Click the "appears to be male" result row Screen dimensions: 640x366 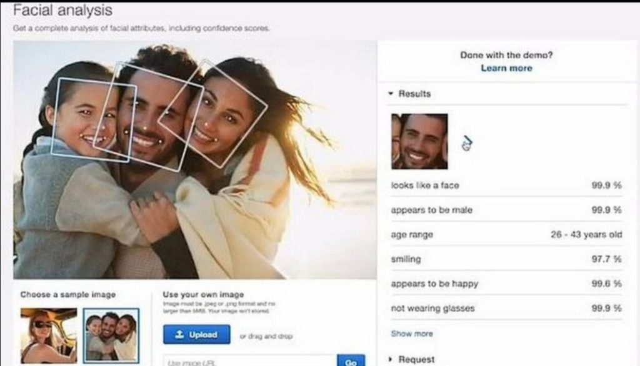coord(506,210)
